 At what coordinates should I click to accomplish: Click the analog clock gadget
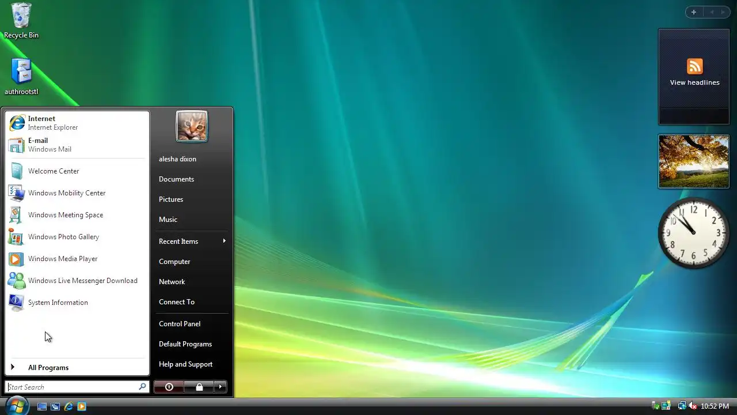point(694,232)
